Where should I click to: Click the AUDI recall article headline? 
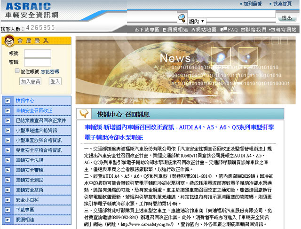click(179, 132)
